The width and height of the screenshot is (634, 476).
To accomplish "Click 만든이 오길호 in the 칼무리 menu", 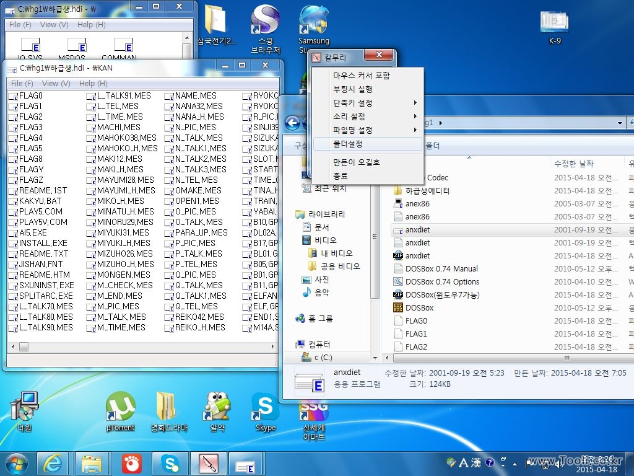I will click(x=367, y=162).
